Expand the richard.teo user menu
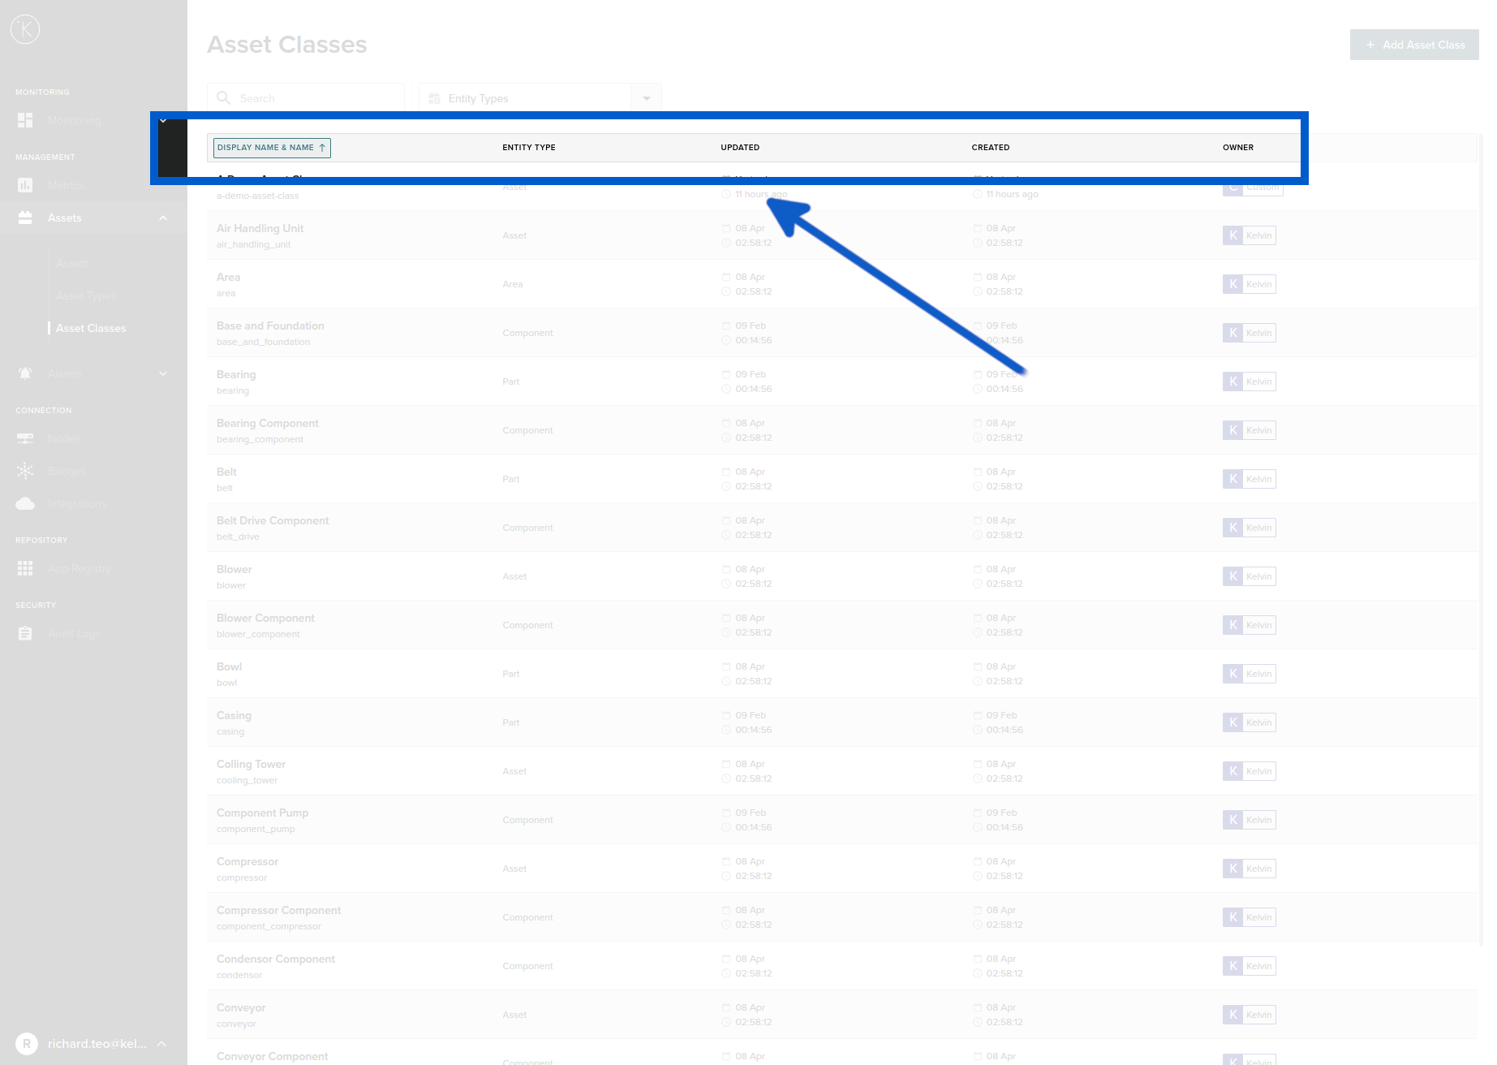Image resolution: width=1497 pixels, height=1065 pixels. pyautogui.click(x=161, y=1044)
